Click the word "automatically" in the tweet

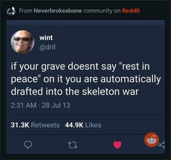coord(131,80)
